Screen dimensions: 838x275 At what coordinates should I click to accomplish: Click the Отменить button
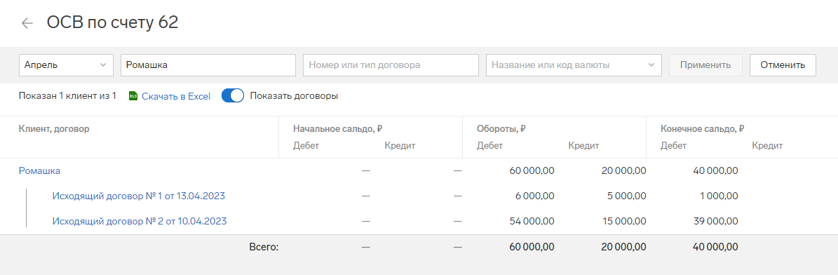coord(783,65)
